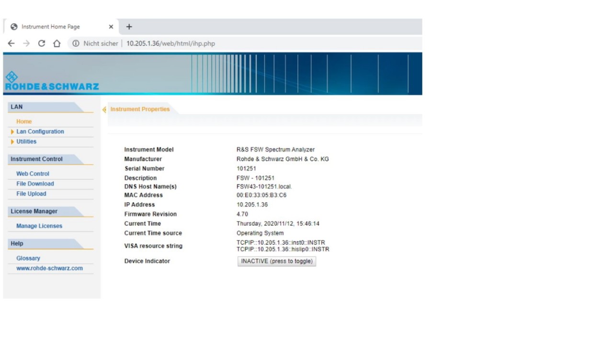Viewport: 613px width, 344px height.
Task: Open the File Upload link
Action: point(31,193)
